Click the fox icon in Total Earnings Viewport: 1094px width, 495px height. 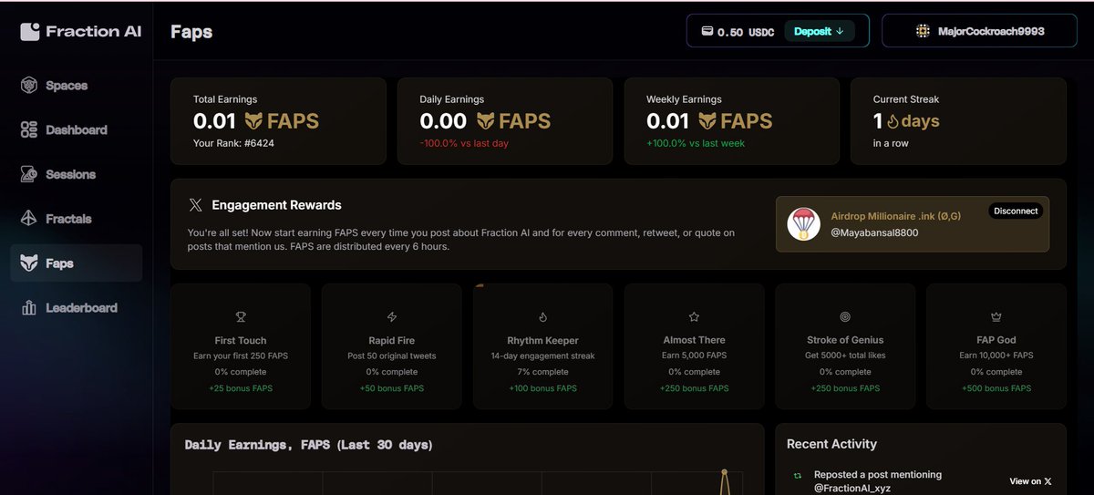tap(254, 121)
